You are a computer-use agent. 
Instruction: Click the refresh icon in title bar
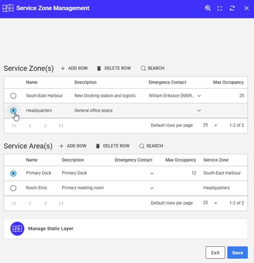(232, 8)
